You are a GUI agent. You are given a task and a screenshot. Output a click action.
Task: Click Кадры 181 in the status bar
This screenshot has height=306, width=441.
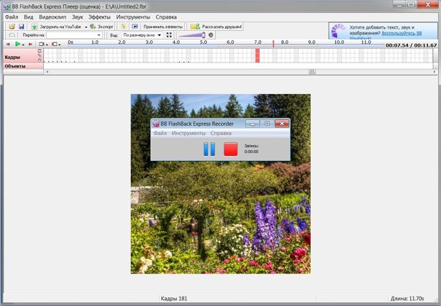coord(174,298)
